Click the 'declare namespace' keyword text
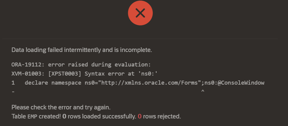288x126 pixels. pyautogui.click(x=53, y=83)
